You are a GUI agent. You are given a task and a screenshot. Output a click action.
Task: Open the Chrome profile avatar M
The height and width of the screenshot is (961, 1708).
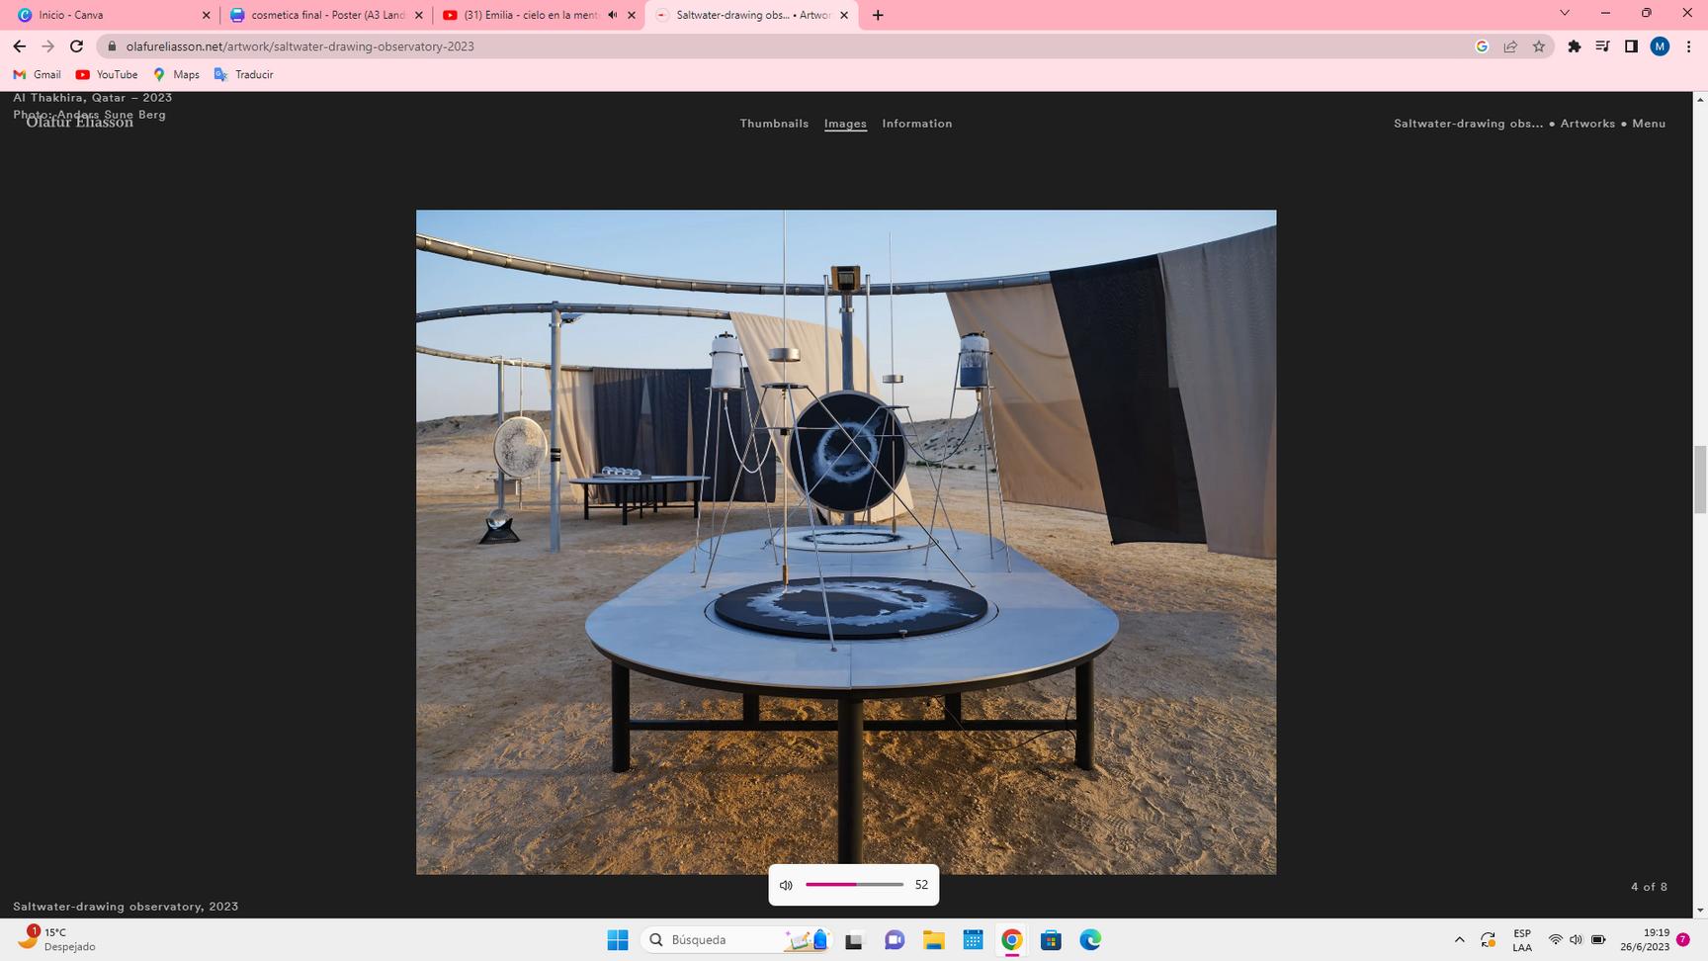1660,46
